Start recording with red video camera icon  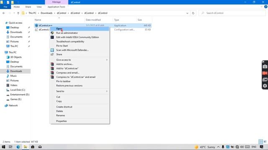pos(265,73)
